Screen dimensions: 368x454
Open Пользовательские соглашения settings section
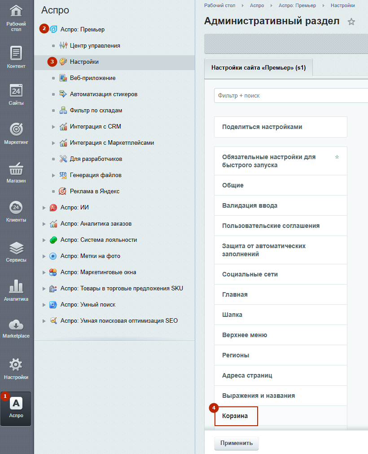pyautogui.click(x=280, y=226)
